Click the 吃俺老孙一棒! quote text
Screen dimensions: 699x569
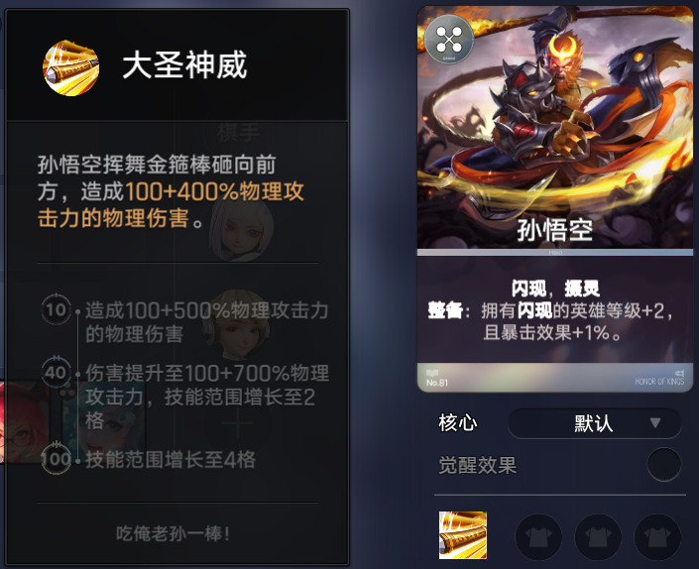(173, 533)
